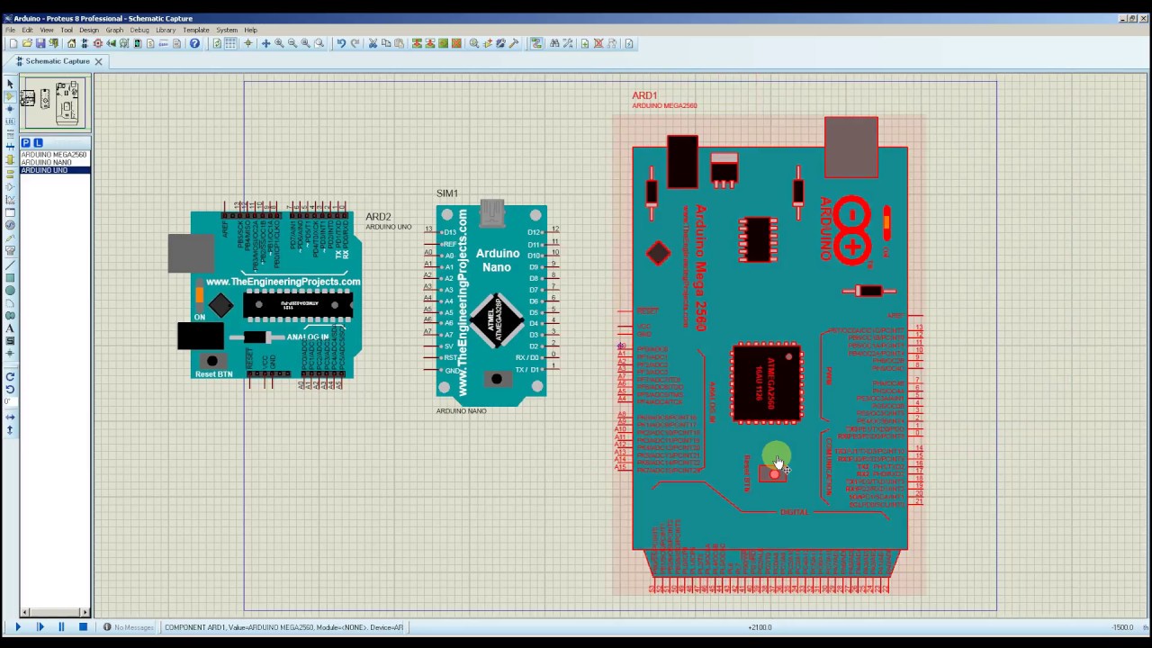Select ARDUINO NANO in device list
Viewport: 1152px width, 648px height.
click(54, 162)
